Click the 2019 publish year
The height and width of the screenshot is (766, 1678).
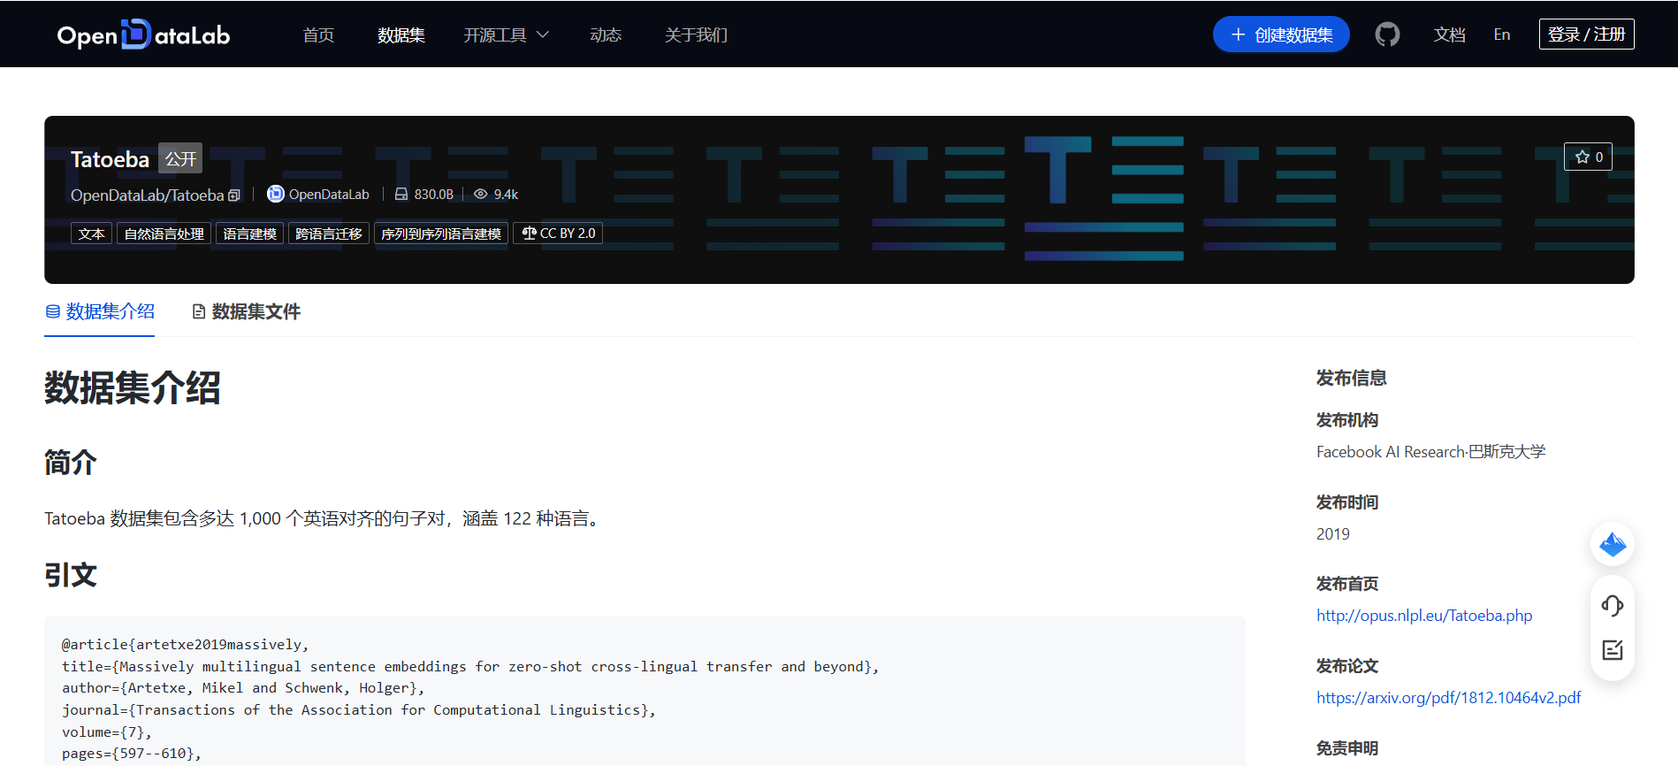(x=1333, y=534)
